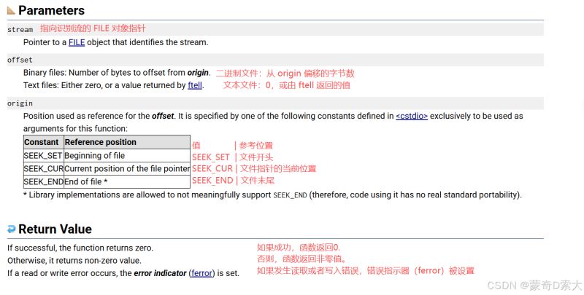The width and height of the screenshot is (584, 295).
Task: Click the Parameters section icon
Action: click(11, 10)
